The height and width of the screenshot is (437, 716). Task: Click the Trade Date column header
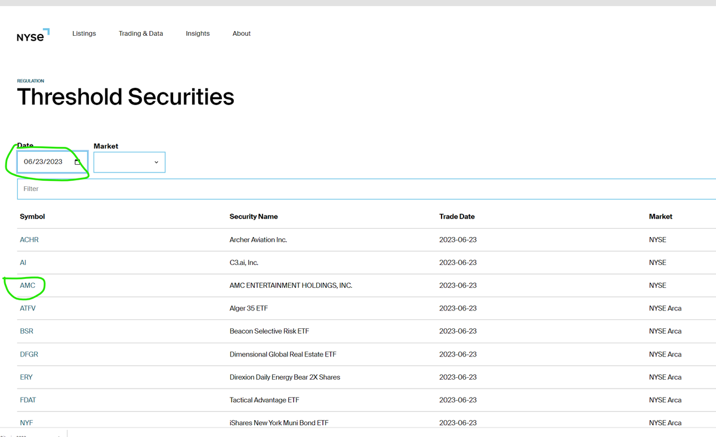pos(457,216)
